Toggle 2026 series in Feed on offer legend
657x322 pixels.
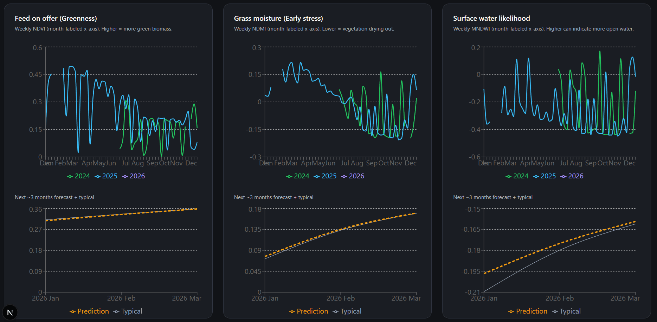coord(134,176)
